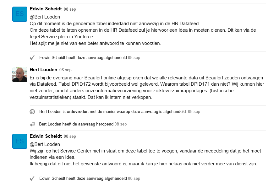Open Bert Looden's profile photo
Screen dimensions: 268x187
pyautogui.click(x=20, y=75)
